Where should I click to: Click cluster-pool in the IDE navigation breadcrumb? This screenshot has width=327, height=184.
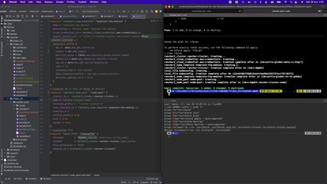coord(47,11)
